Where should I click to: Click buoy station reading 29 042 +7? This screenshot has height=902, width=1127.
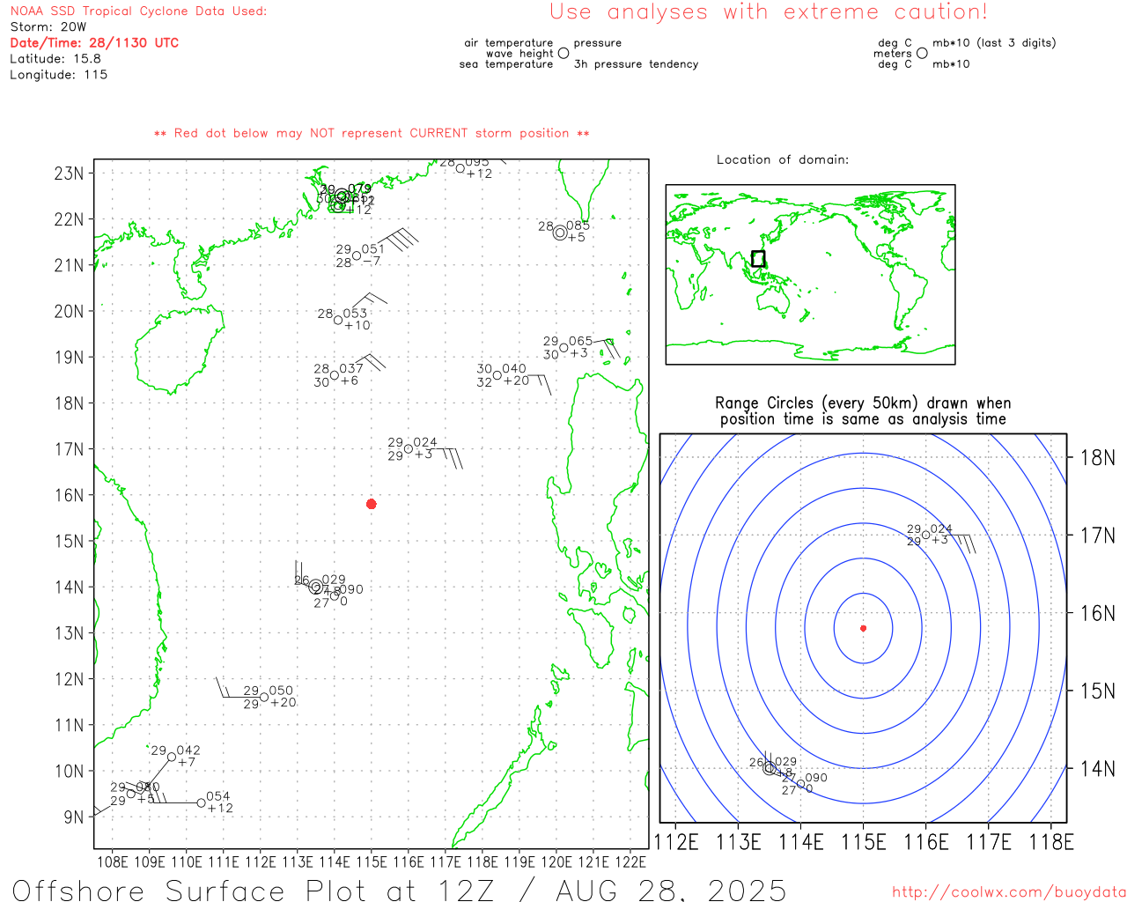(x=172, y=757)
